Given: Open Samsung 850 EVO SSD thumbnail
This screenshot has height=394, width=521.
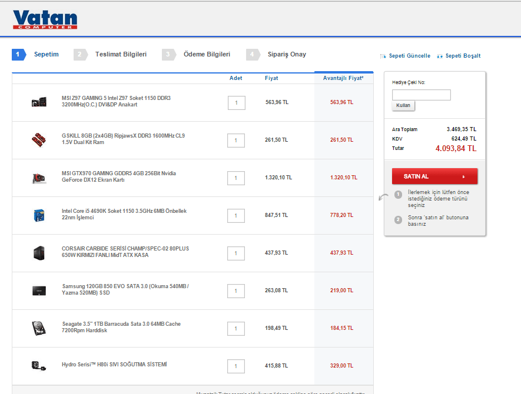Looking at the screenshot, I should click(x=39, y=291).
